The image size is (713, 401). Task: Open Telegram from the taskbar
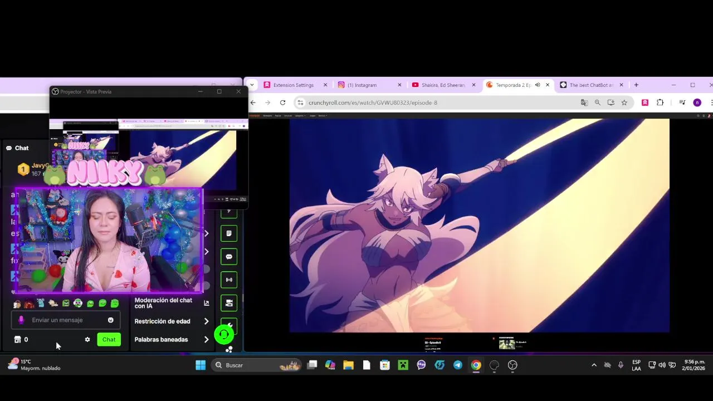click(x=458, y=365)
